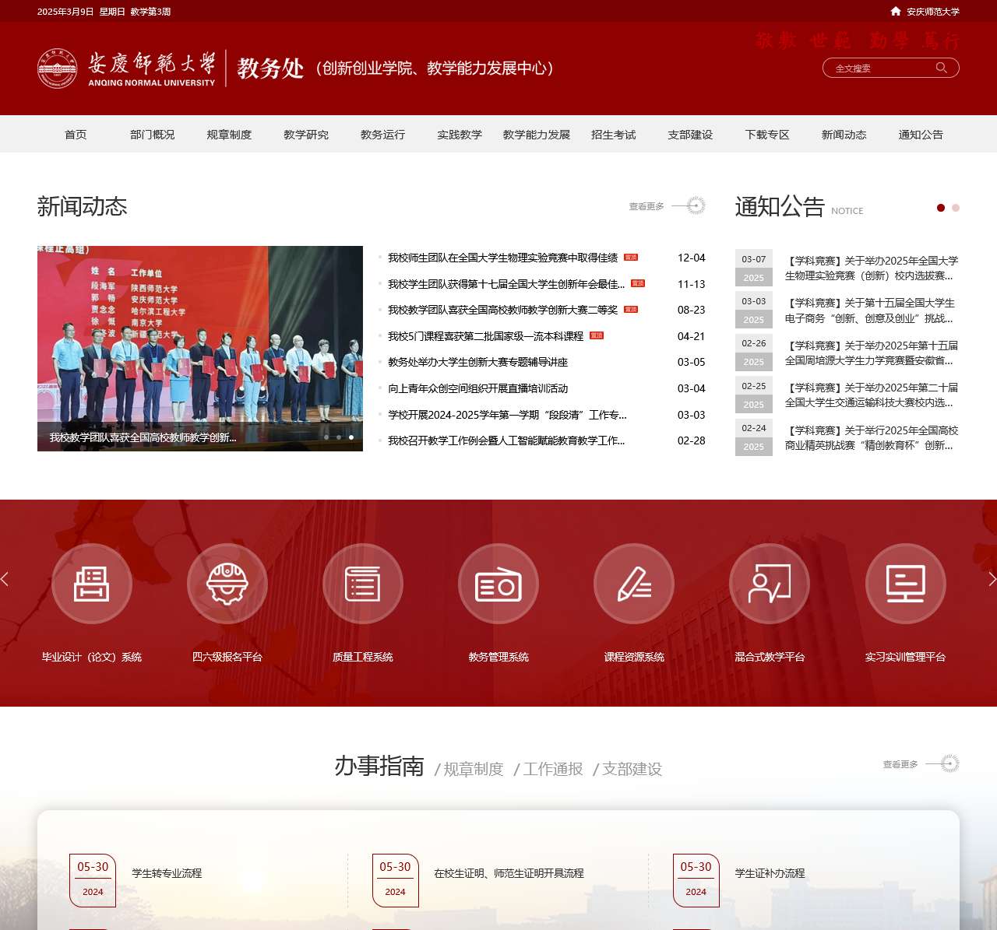
Task: Switch to the 工作通报 tab
Action: (553, 769)
